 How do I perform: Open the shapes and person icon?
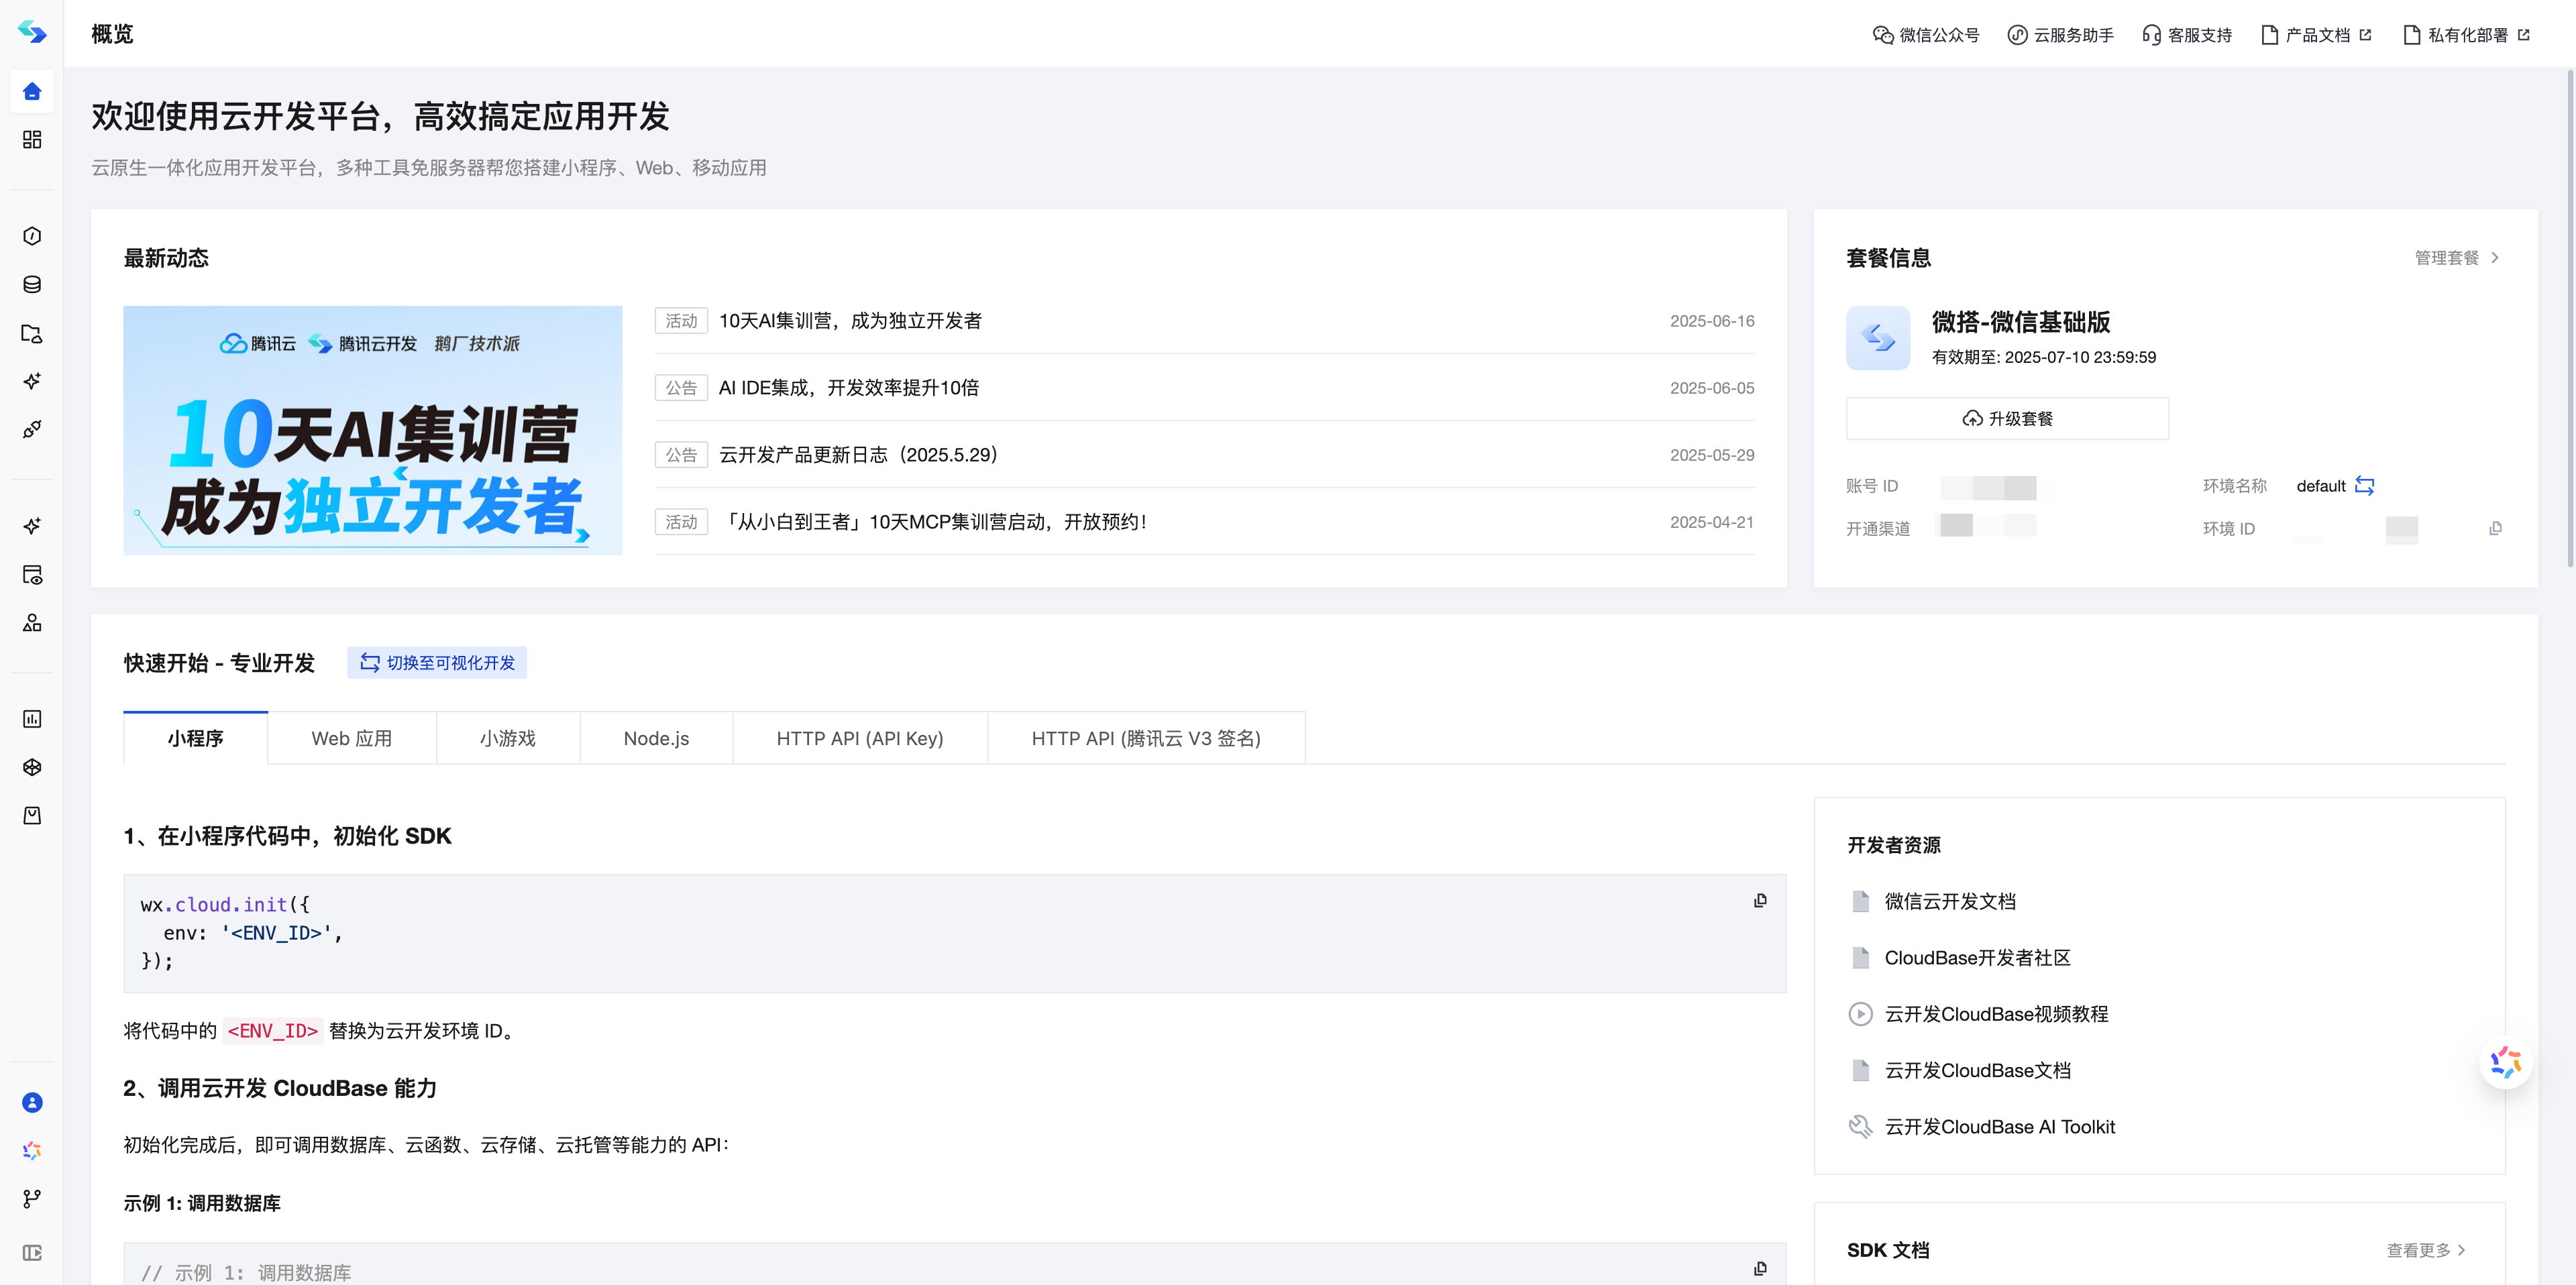pos(32,622)
